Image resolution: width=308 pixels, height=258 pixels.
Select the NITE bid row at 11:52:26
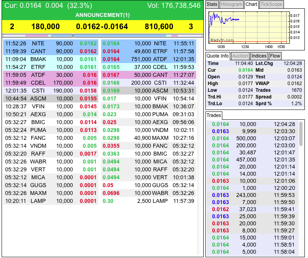coord(51,43)
